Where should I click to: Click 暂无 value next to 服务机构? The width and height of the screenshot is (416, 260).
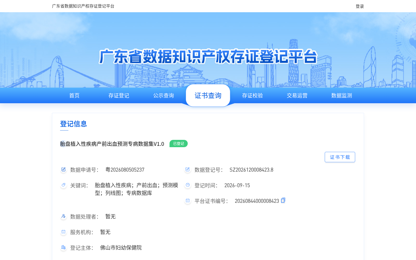point(105,232)
